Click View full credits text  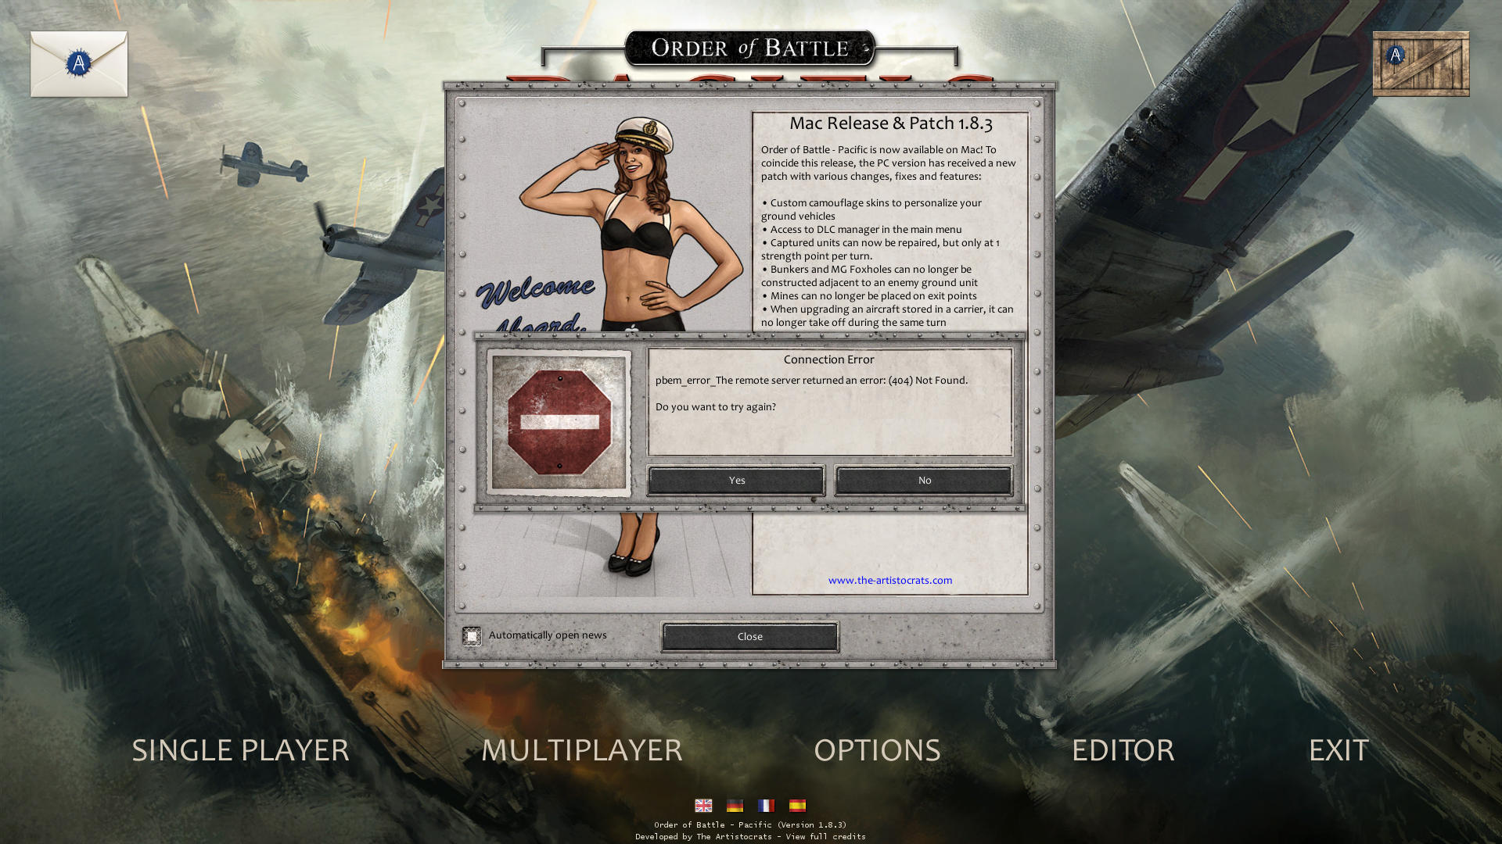point(825,836)
